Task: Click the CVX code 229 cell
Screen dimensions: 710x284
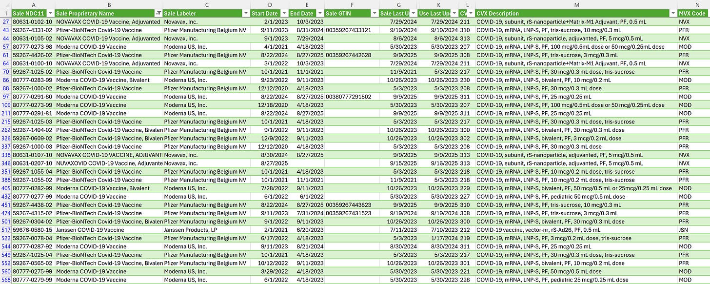Action: (467, 188)
